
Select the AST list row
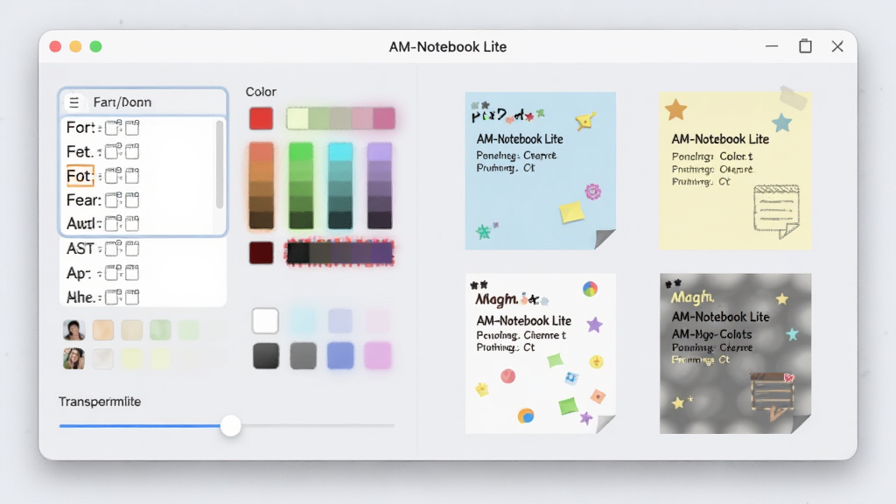[143, 248]
